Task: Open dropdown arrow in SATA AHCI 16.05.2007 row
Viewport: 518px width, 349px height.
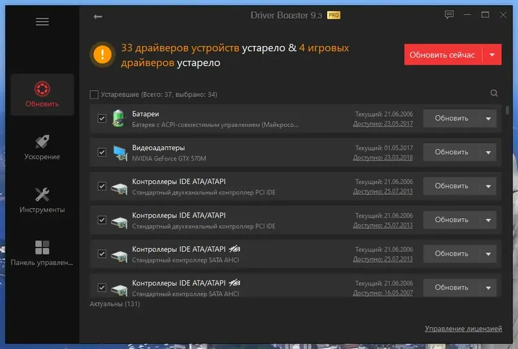Action: [488, 287]
